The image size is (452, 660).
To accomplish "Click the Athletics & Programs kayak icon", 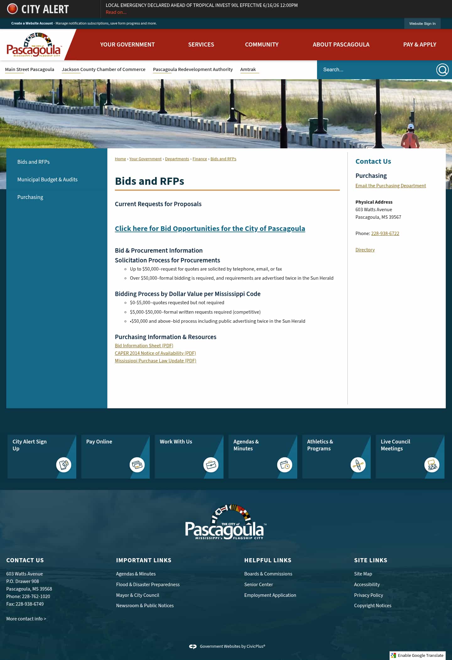I will 358,465.
